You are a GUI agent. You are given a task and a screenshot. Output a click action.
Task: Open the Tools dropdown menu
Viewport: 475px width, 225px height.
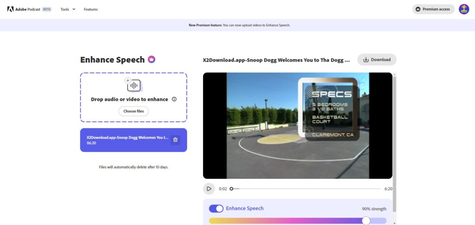coord(68,9)
